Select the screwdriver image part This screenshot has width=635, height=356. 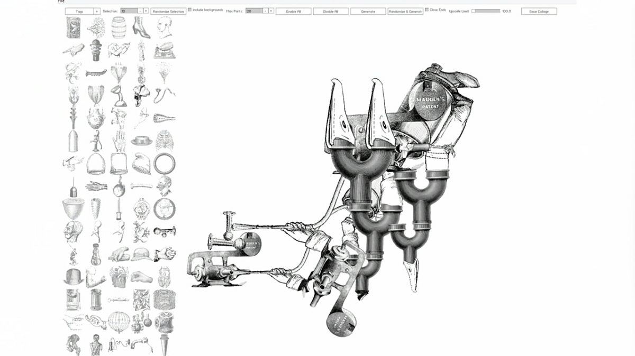119,209
